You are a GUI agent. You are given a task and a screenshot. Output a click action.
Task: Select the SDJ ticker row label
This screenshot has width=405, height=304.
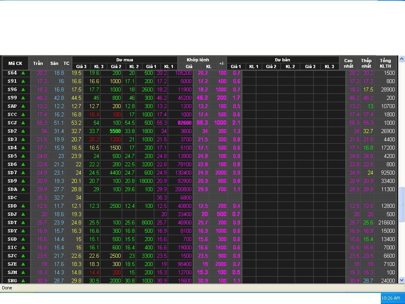point(12,214)
